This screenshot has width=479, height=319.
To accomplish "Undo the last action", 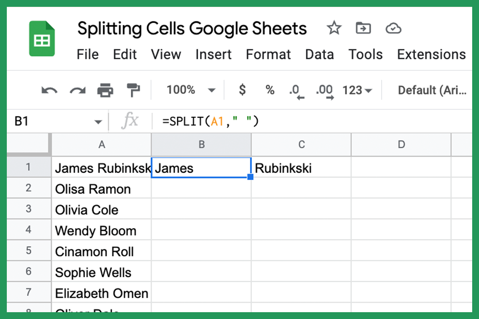I will point(49,90).
